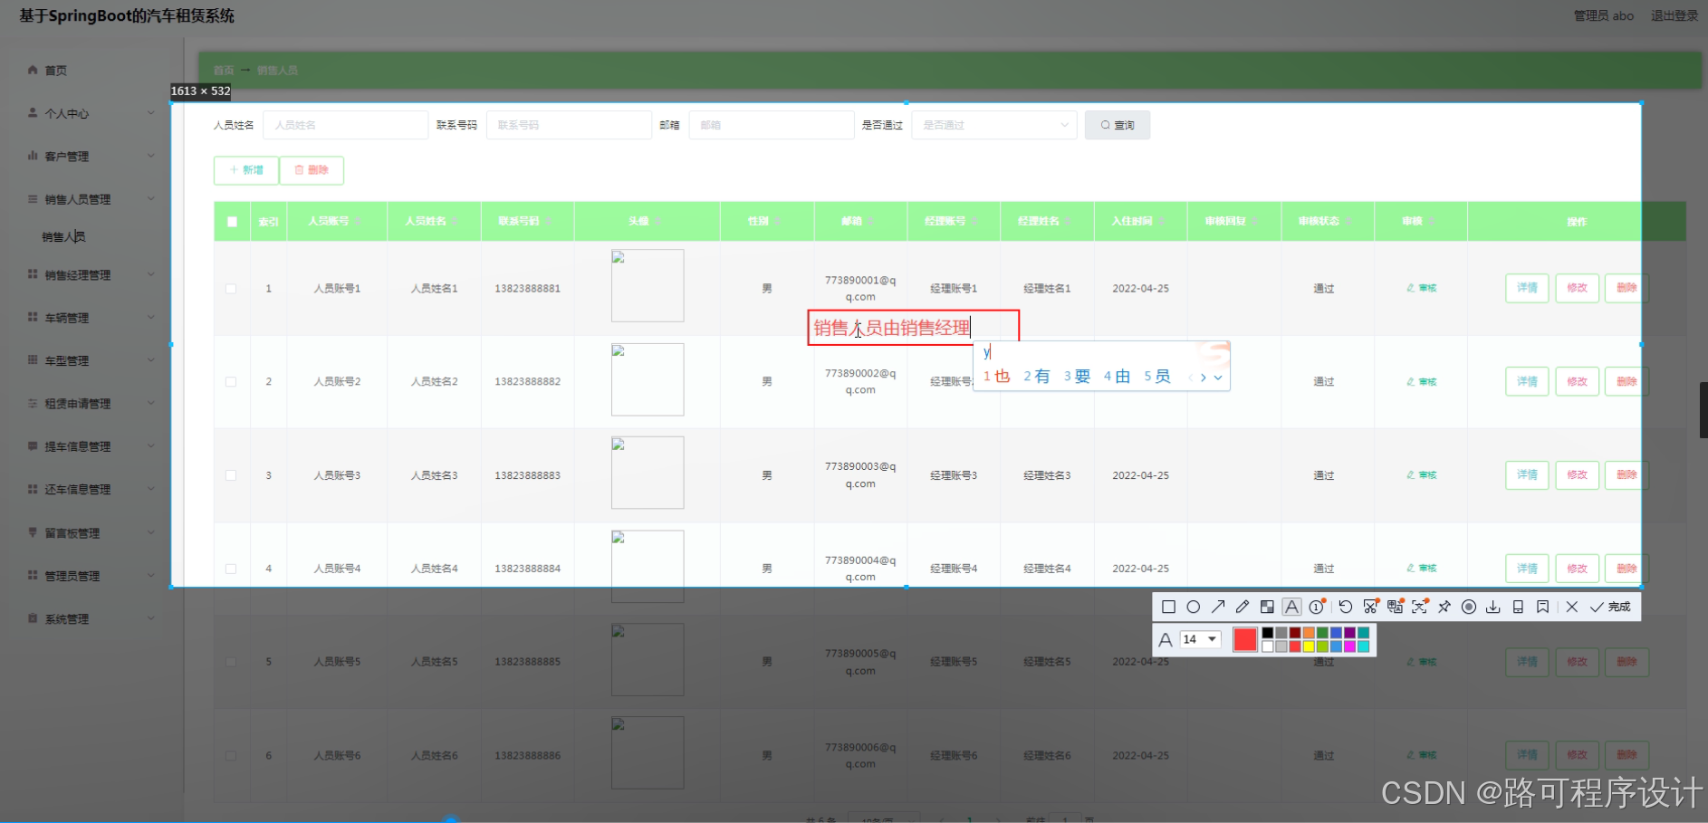Select the rectangle annotation tool
1708x823 pixels.
[x=1168, y=607]
